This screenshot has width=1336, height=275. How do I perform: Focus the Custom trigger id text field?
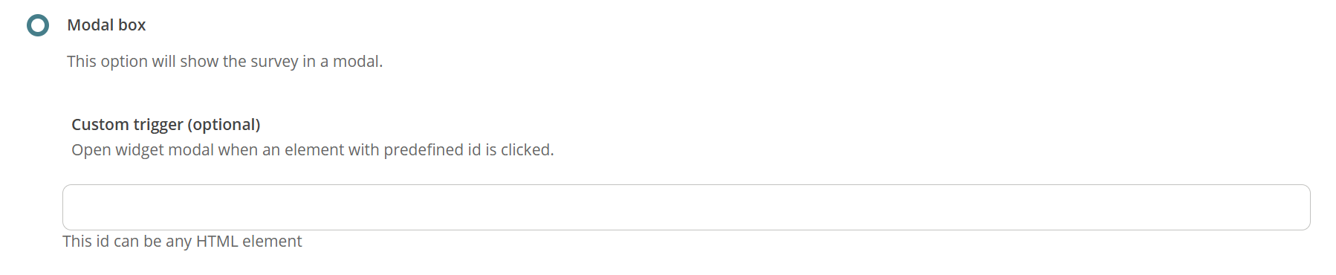(x=686, y=207)
